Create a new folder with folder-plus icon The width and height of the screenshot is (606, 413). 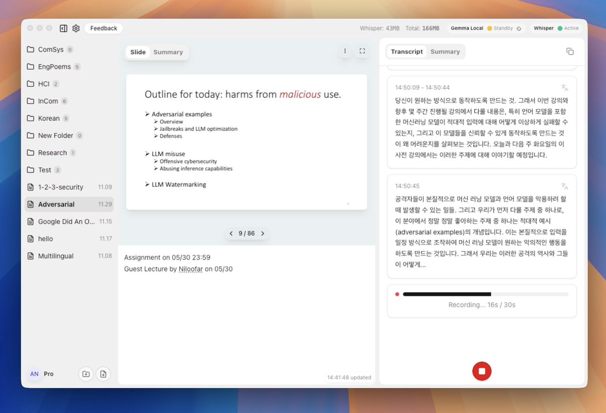pos(86,374)
